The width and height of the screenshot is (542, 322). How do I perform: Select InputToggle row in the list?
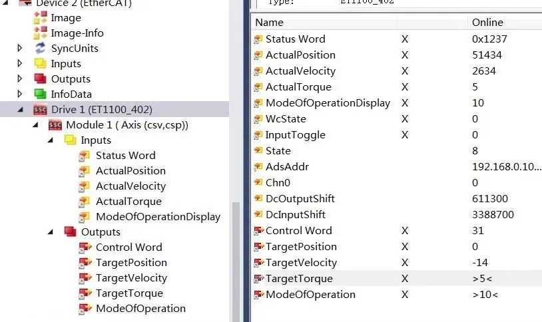tap(397, 135)
